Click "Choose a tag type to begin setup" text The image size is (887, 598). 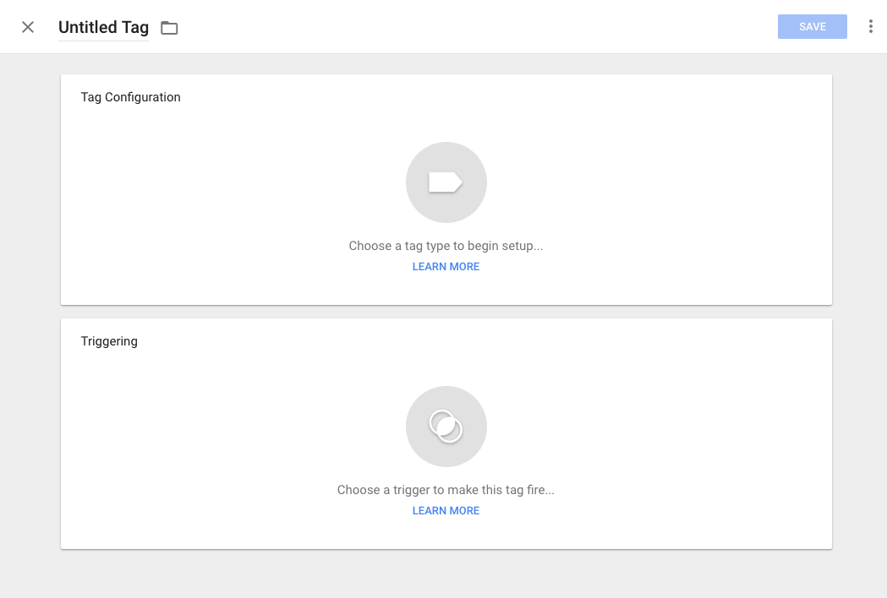(446, 247)
